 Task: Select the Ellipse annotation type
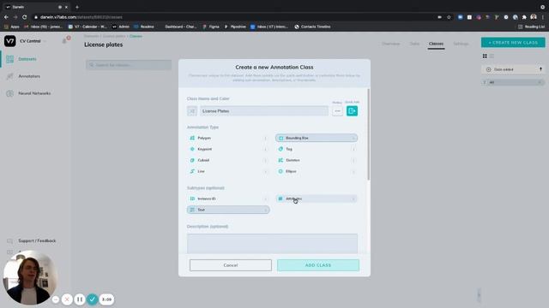pos(317,171)
